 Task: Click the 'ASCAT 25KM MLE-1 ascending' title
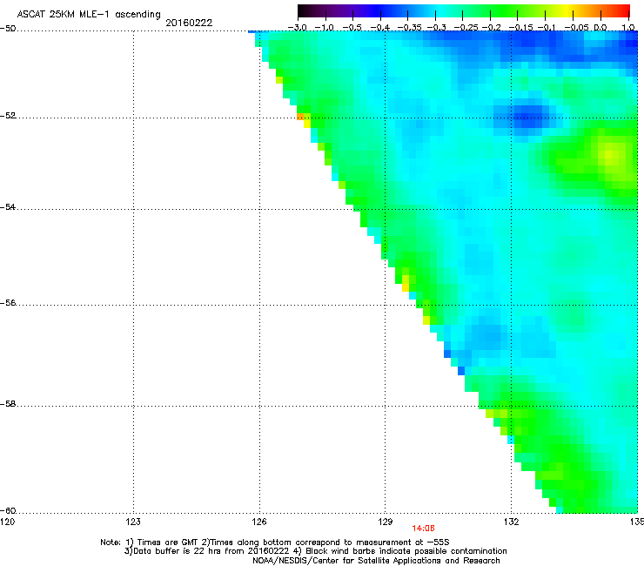[x=88, y=14]
